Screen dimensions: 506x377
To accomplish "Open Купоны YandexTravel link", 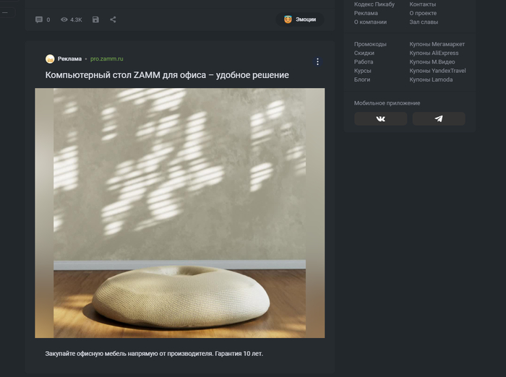I will click(x=437, y=71).
